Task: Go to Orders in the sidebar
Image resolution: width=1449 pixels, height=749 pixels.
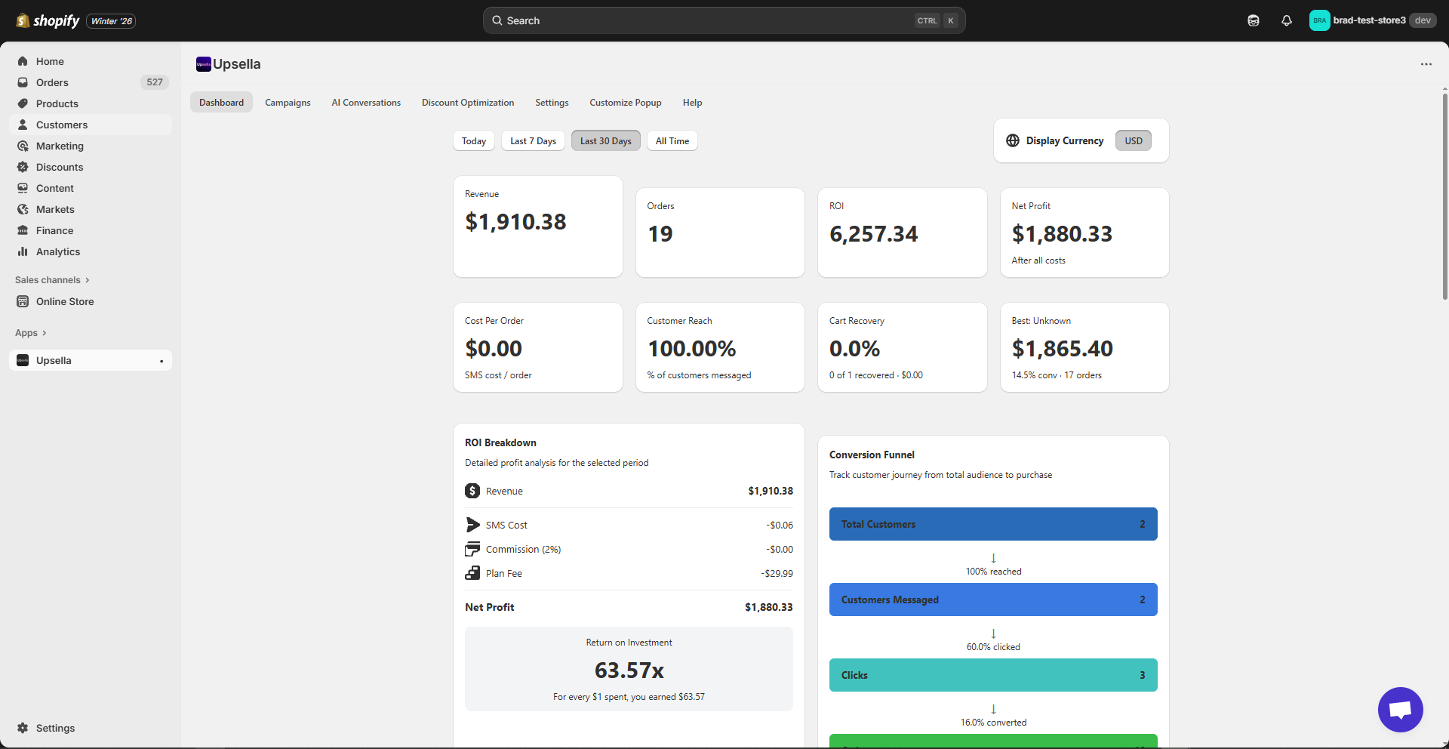Action: (91, 82)
